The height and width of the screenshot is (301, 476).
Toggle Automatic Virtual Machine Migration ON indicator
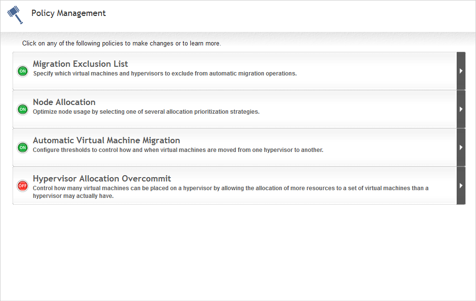pos(23,148)
